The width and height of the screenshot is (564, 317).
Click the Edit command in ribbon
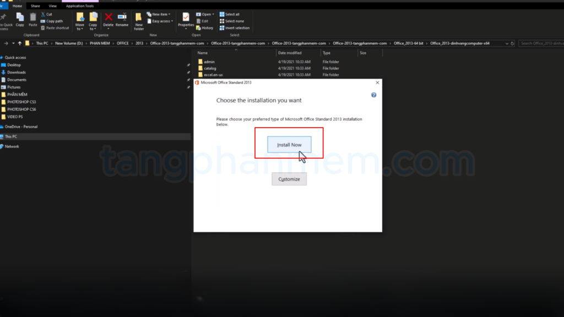click(203, 21)
